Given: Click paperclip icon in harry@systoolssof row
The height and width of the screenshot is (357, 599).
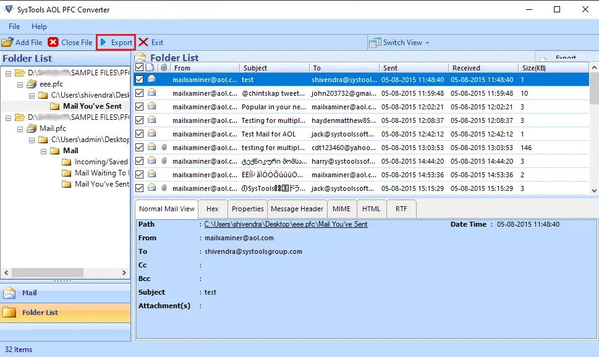Looking at the screenshot, I should point(164,161).
